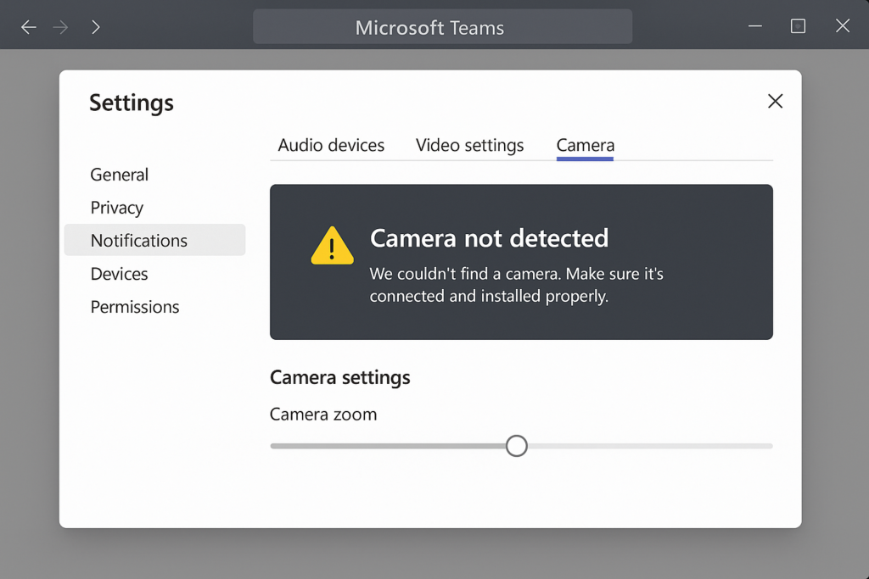The height and width of the screenshot is (579, 869).
Task: Switch to the Video settings tab
Action: 469,145
